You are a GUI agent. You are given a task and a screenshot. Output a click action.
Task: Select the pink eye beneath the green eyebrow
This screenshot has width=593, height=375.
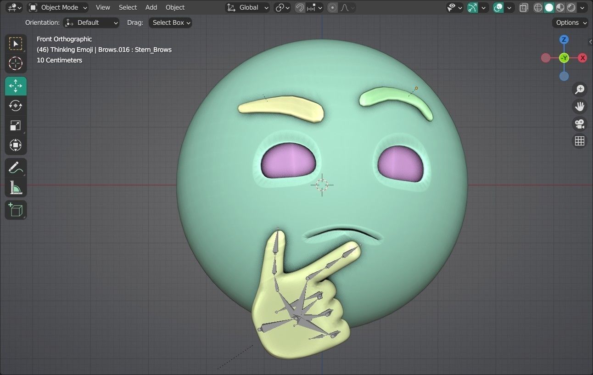pyautogui.click(x=401, y=164)
